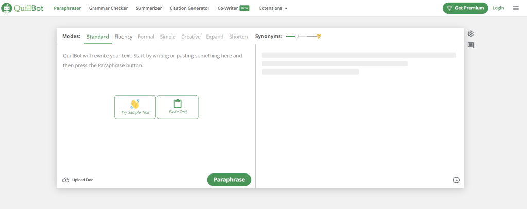Click the QuillBot logo
The height and width of the screenshot is (209, 527).
[22, 8]
